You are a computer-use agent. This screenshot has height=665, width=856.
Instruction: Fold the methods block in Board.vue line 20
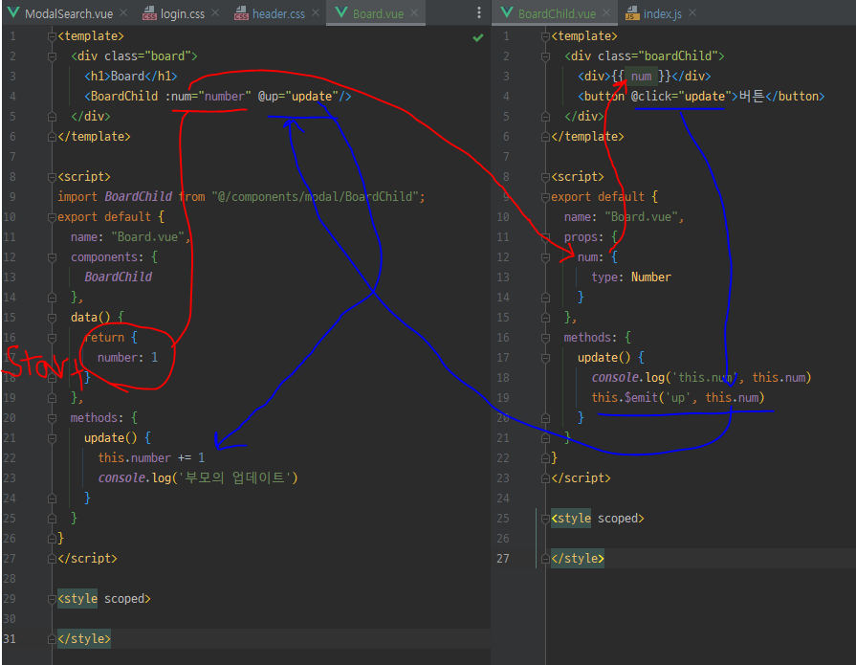52,418
